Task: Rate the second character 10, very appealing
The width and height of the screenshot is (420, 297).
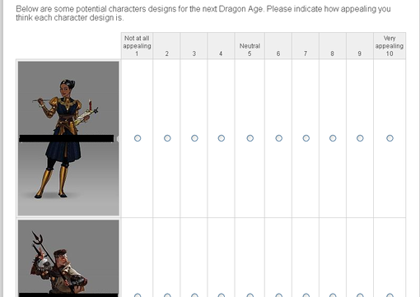Action: tap(390, 295)
